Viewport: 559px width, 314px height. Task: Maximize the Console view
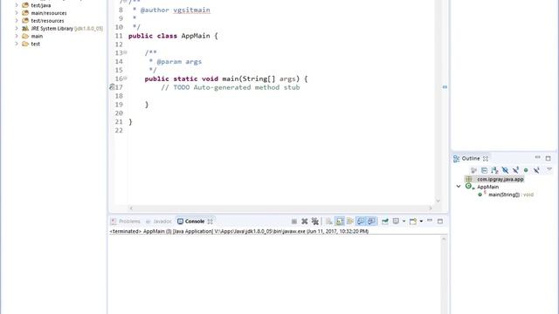click(x=440, y=222)
